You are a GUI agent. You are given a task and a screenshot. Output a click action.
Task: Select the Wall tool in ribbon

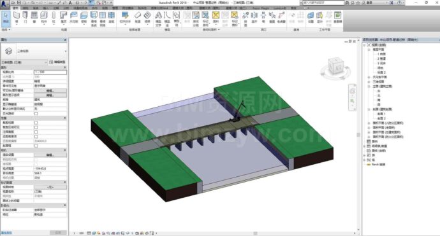[x=17, y=17]
